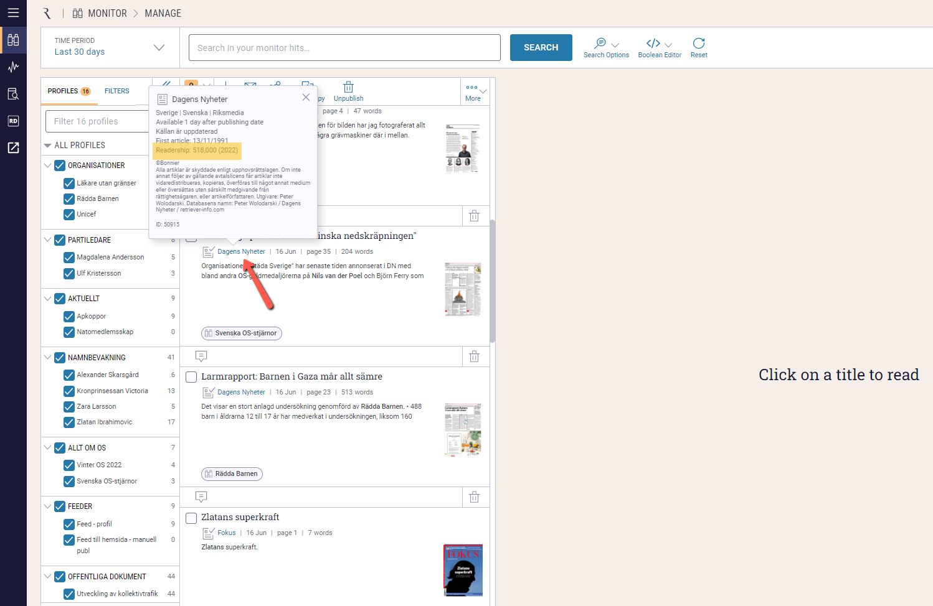Uncheck Läkare utan gränser profile
The width and height of the screenshot is (933, 606).
click(69, 184)
